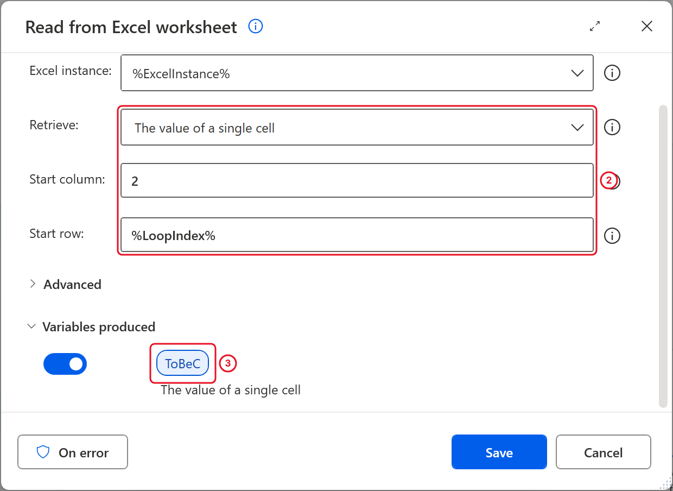673x491 pixels.
Task: Toggle the produced variable switch off
Action: tap(65, 364)
